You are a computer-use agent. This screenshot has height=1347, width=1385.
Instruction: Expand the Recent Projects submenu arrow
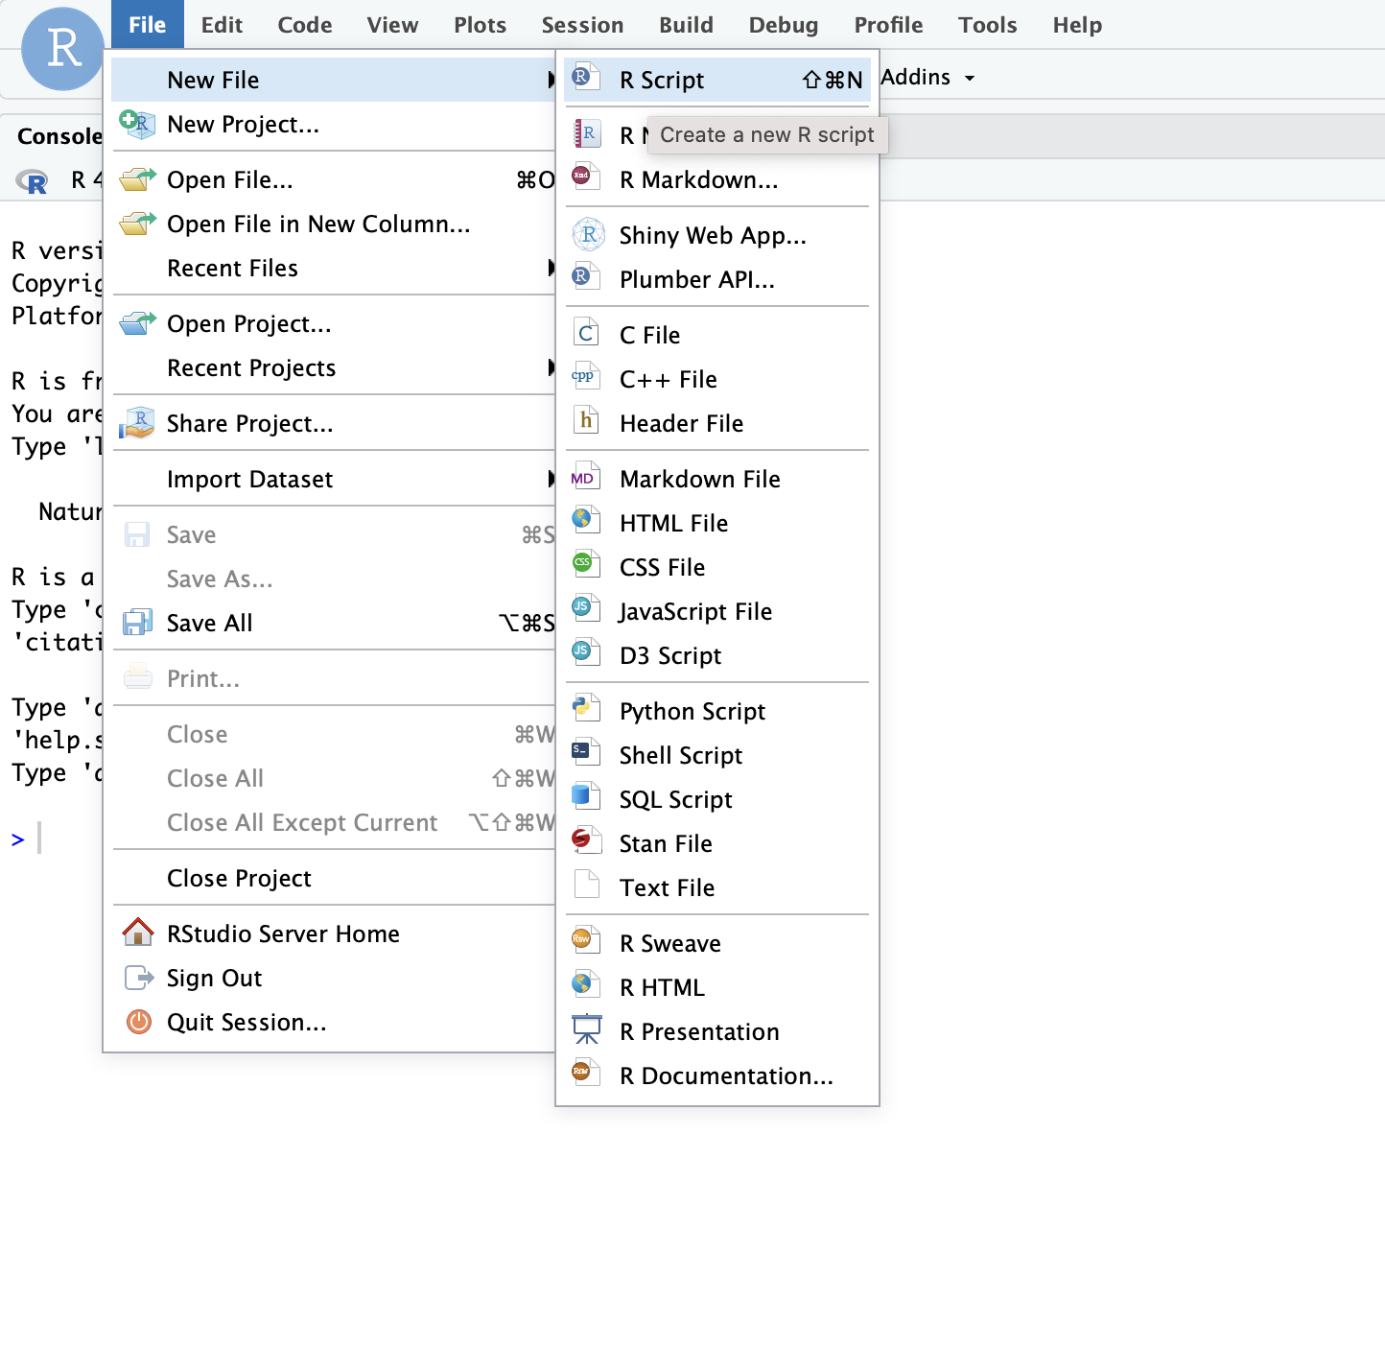[x=551, y=367]
